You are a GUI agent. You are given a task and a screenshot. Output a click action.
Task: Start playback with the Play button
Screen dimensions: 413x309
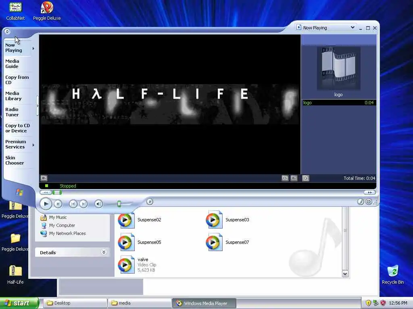(x=46, y=204)
